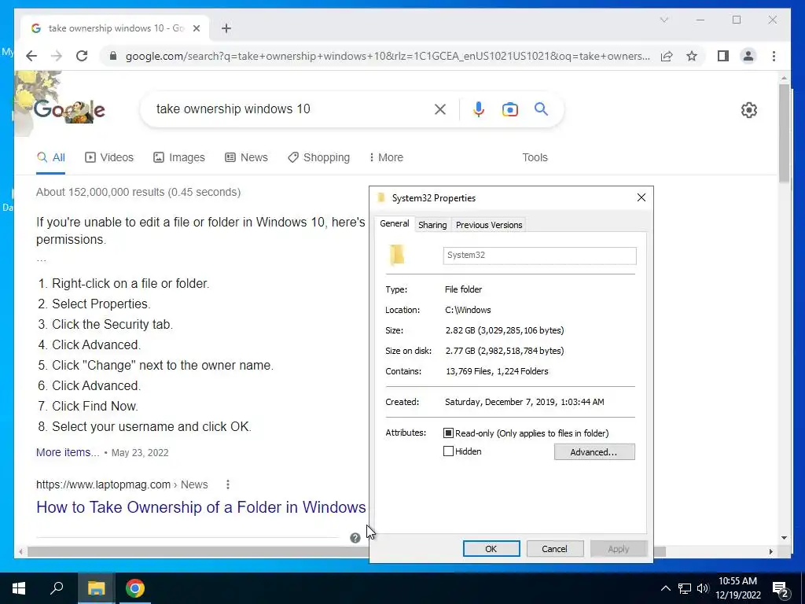Open the volume tray icon
The width and height of the screenshot is (805, 604).
(x=703, y=588)
